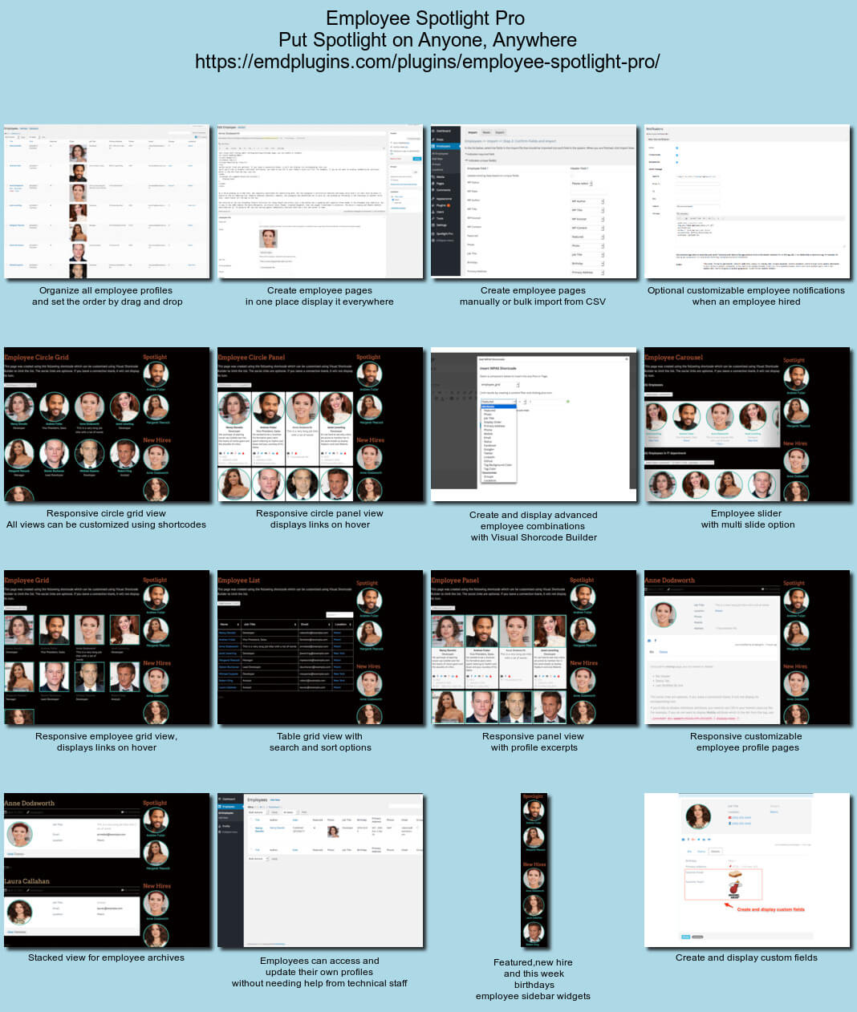Open the 'Please select' dropdown in import screenshot
857x1012 pixels.
(x=582, y=184)
